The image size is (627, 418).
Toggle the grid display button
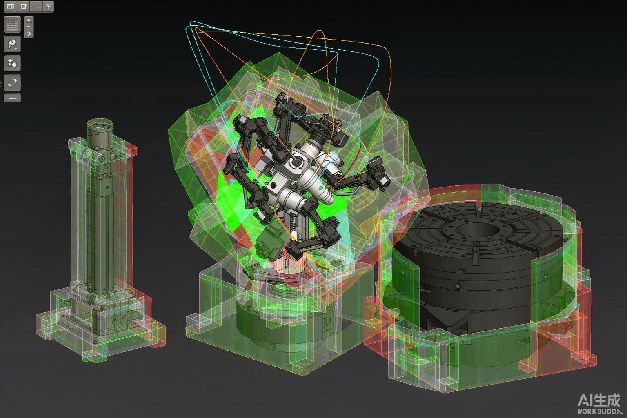tap(12, 24)
